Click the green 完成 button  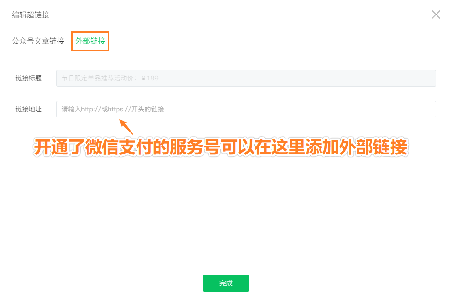(x=226, y=283)
